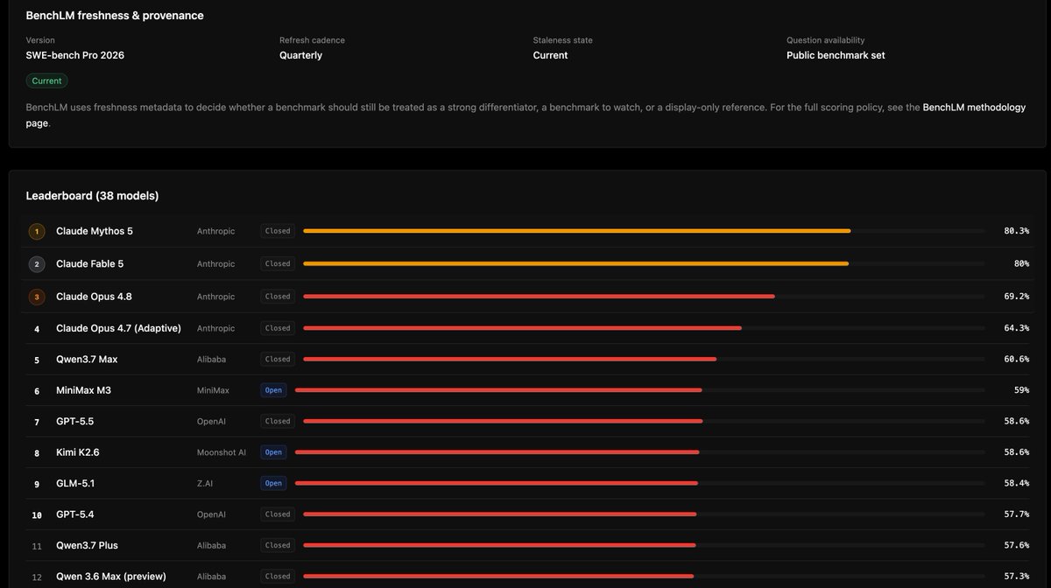Click the score bar for Claude Mythos 5

pos(644,231)
